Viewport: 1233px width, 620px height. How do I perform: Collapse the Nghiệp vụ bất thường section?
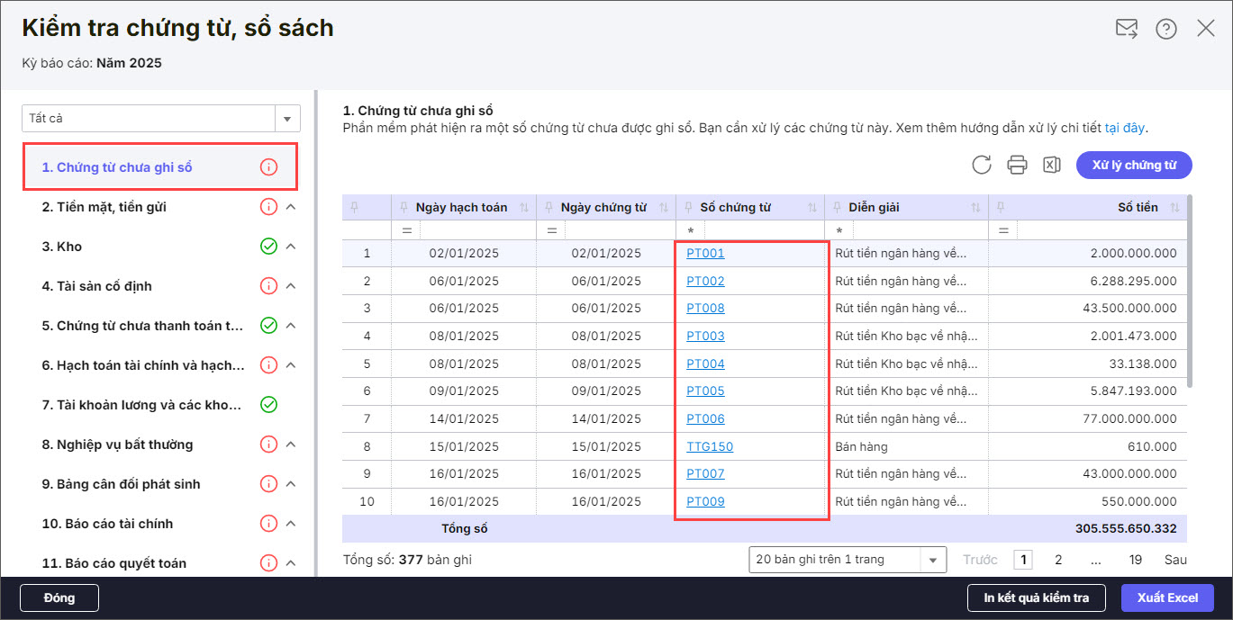[x=291, y=445]
